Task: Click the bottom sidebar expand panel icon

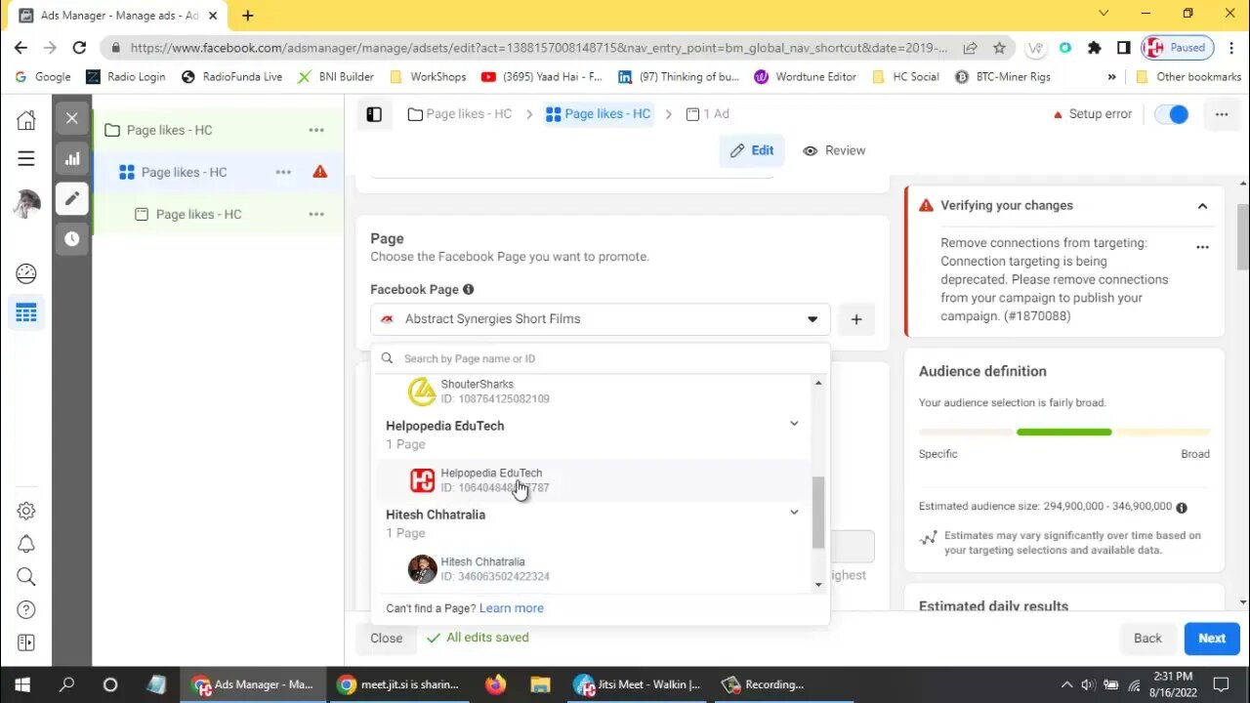Action: coord(26,642)
